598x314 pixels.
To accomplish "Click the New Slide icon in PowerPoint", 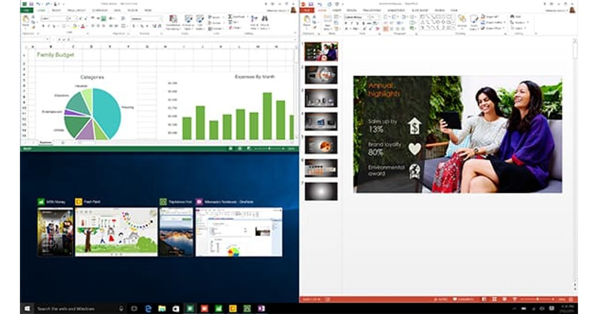I will pyautogui.click(x=327, y=21).
